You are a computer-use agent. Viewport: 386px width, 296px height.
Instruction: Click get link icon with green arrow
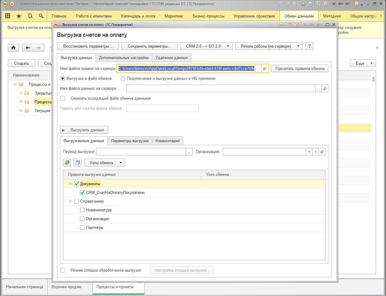click(303, 4)
